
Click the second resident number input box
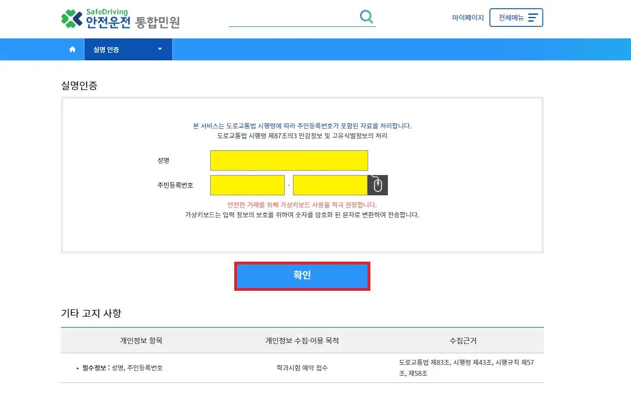coord(330,185)
